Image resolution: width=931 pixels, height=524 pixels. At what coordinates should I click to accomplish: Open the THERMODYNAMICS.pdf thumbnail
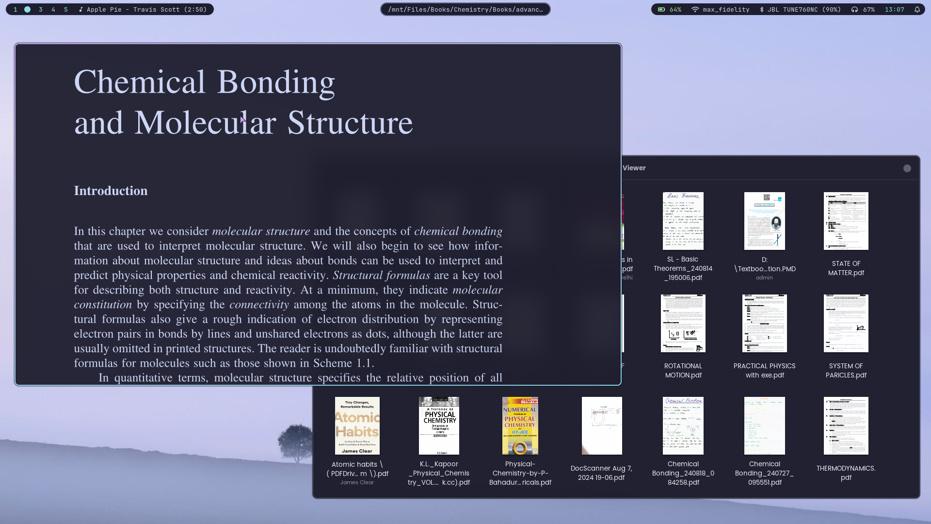click(x=846, y=426)
